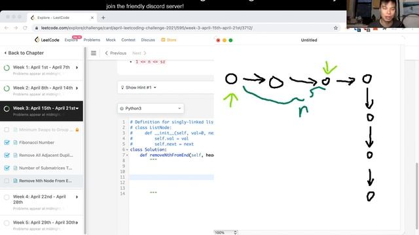
Task: Click the LeetCode logo
Action: [x=46, y=40]
